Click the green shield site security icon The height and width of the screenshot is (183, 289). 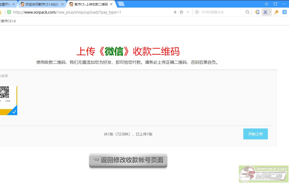[9, 12]
